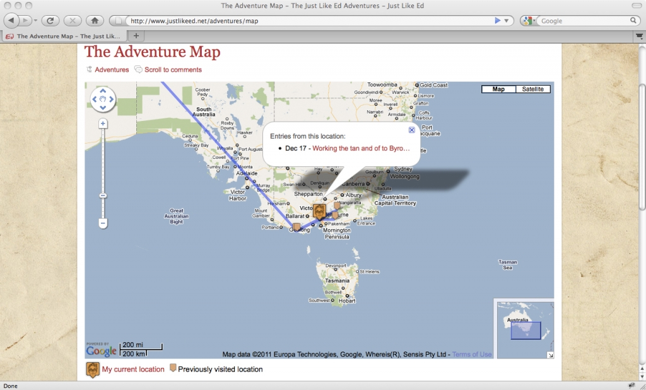Viewport: 646px width, 390px height.
Task: Open the history dropdown beside forward arrow
Action: pos(35,21)
